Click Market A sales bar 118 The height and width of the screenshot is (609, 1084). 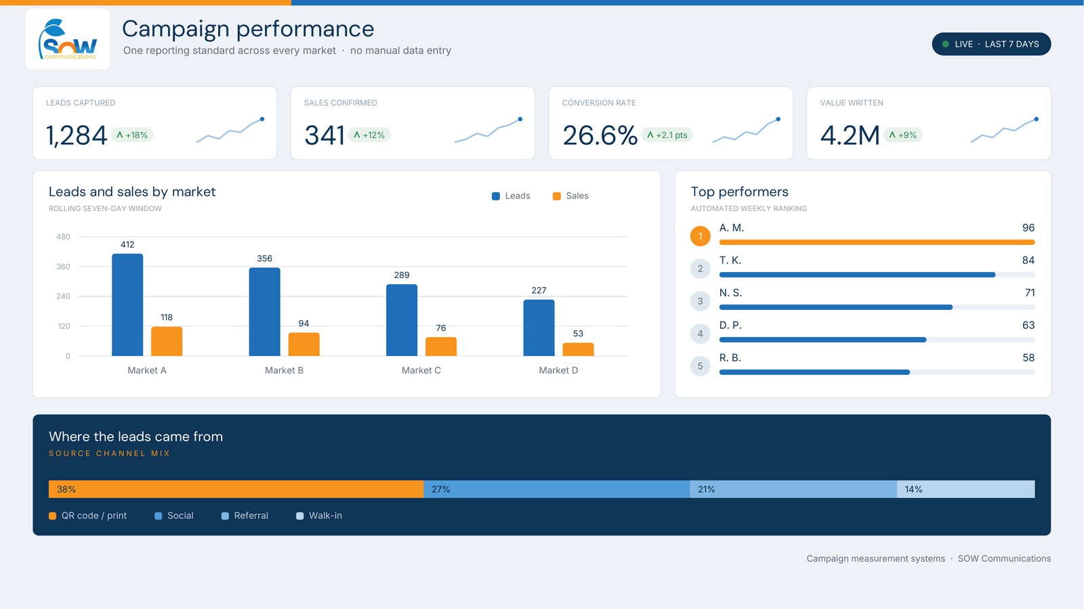(167, 341)
